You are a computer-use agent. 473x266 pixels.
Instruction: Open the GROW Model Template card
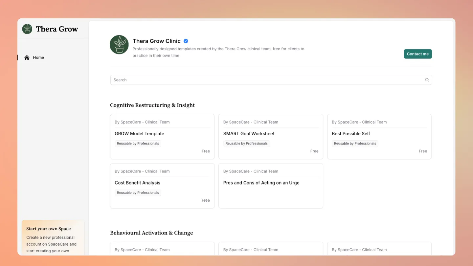(x=162, y=136)
